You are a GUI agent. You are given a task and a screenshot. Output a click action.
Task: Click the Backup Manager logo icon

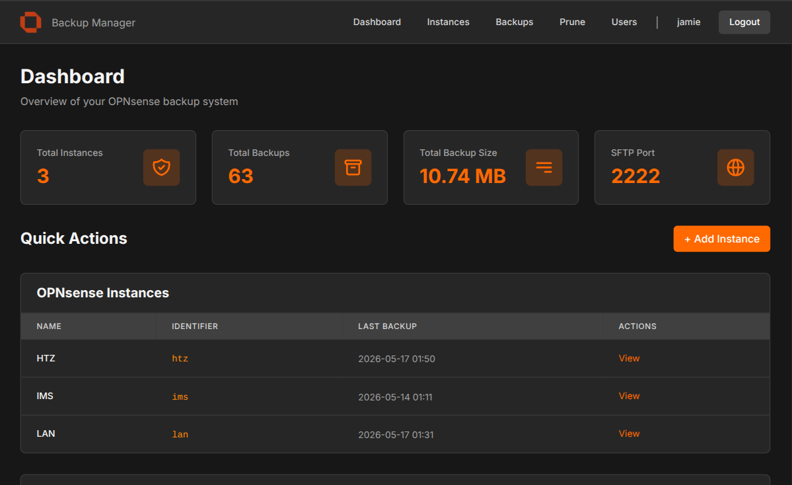pyautogui.click(x=31, y=22)
